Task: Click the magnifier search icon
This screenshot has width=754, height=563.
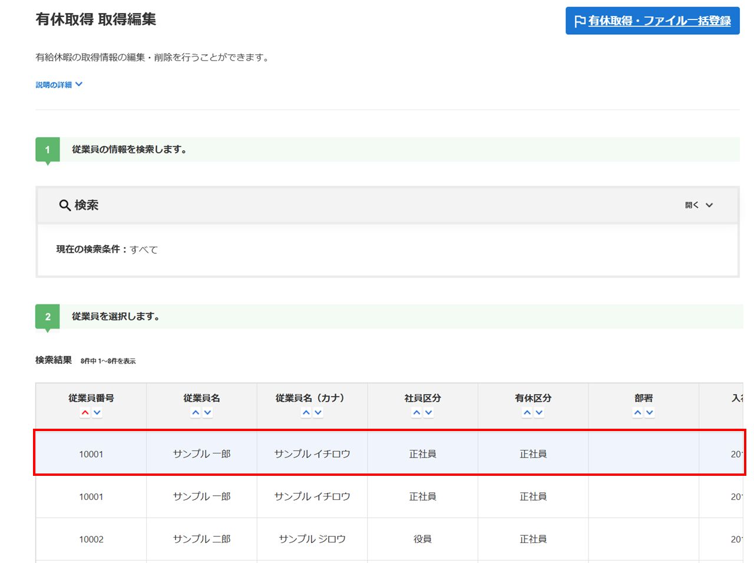Action: [65, 206]
